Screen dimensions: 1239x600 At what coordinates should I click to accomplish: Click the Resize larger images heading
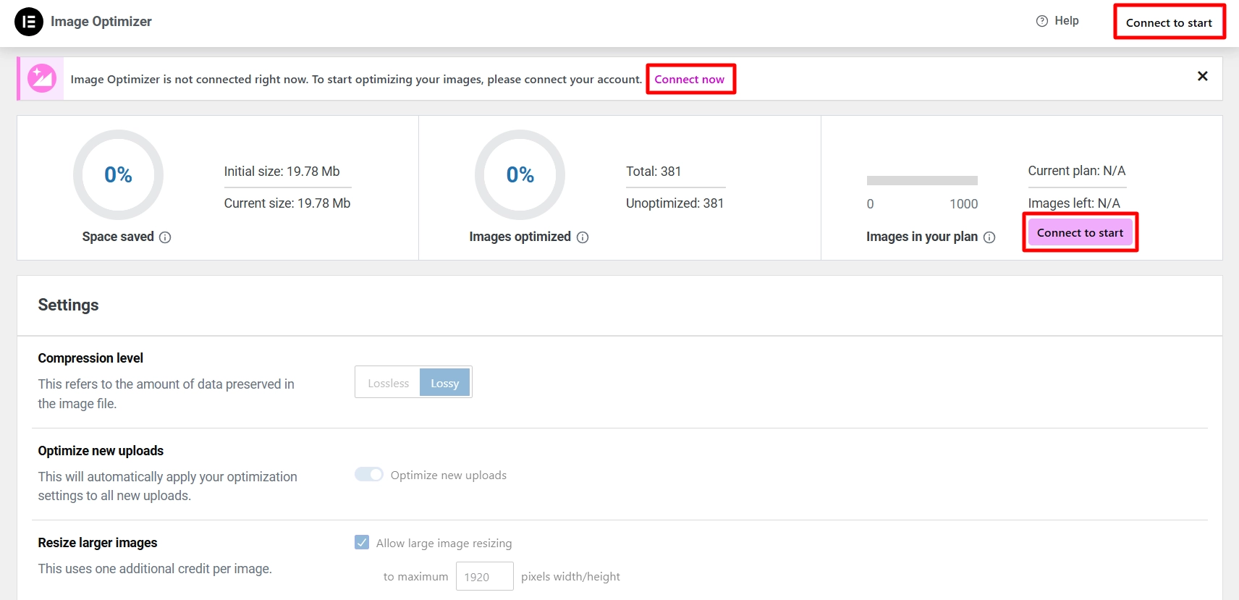click(98, 543)
